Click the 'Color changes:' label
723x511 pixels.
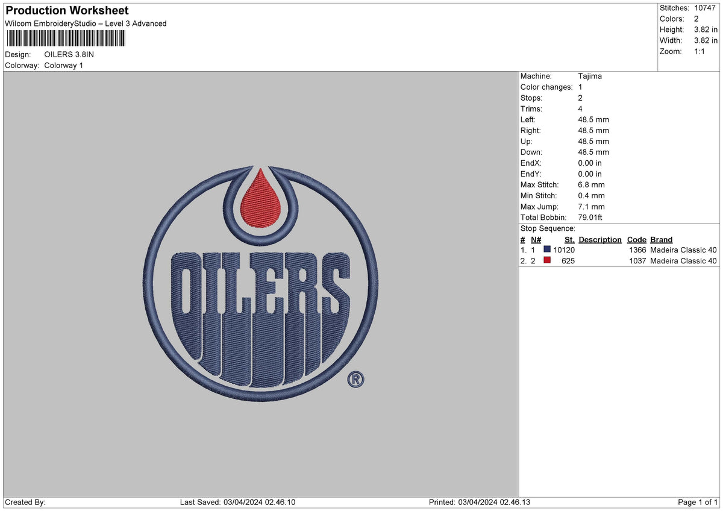546,87
